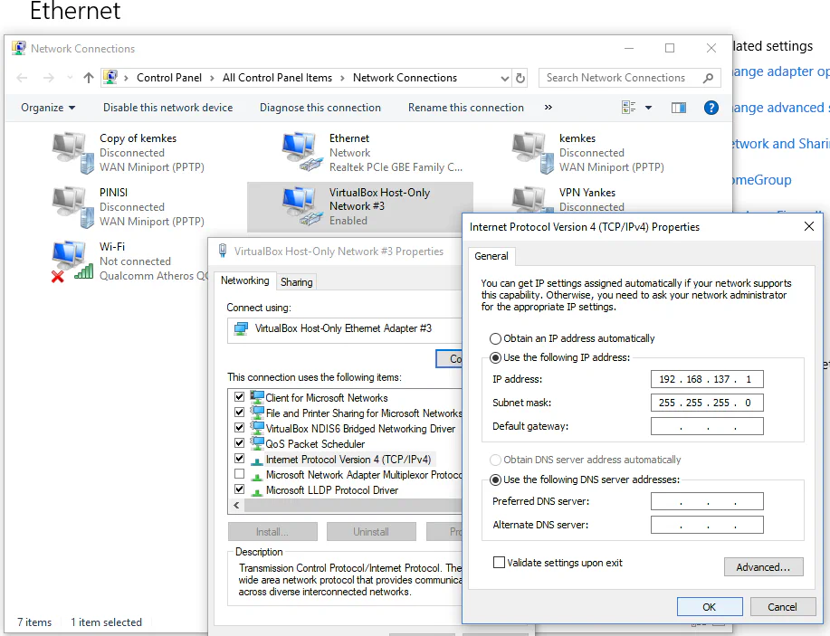Select the Ethernet adapter icon
Viewport: 830px width, 636px height.
tap(302, 152)
